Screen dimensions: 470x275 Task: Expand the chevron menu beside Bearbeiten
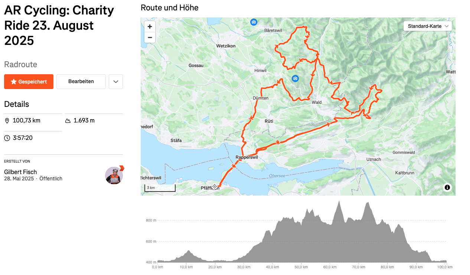[116, 82]
